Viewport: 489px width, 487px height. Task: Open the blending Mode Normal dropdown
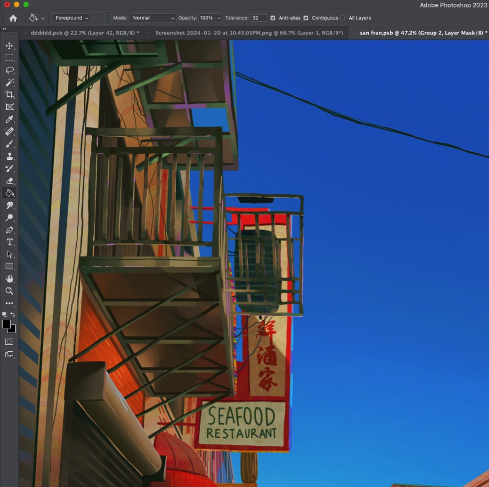pyautogui.click(x=153, y=18)
